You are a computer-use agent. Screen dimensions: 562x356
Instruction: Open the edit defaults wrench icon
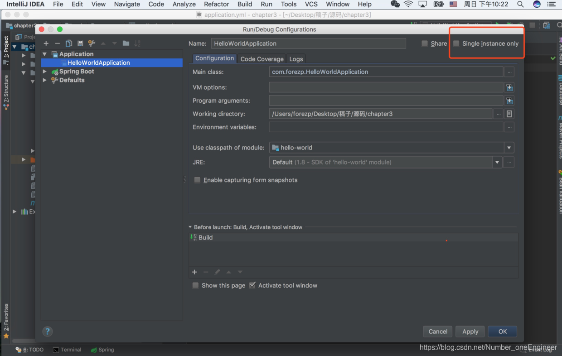[x=92, y=43]
